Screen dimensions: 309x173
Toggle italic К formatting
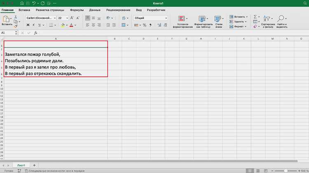tap(33, 25)
